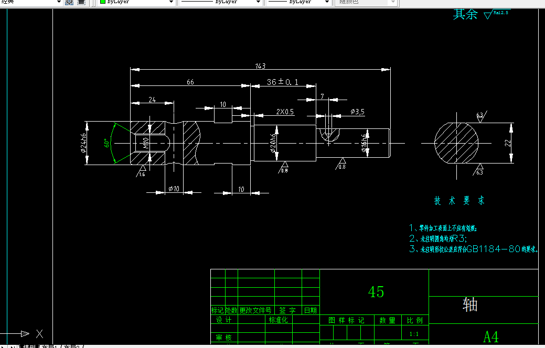Viewport: 545px width, 348px height.
Task: Select the 143 overall length dimension
Action: coord(260,66)
